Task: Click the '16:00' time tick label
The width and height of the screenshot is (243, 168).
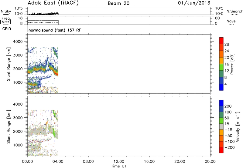Action: pyautogui.click(x=149, y=162)
